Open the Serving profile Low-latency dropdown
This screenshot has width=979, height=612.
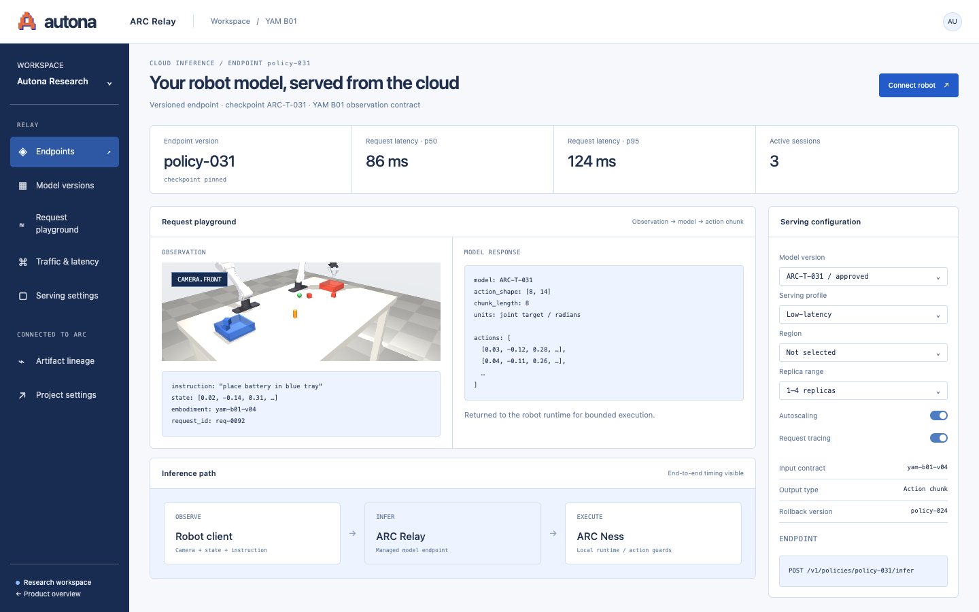[x=863, y=315]
